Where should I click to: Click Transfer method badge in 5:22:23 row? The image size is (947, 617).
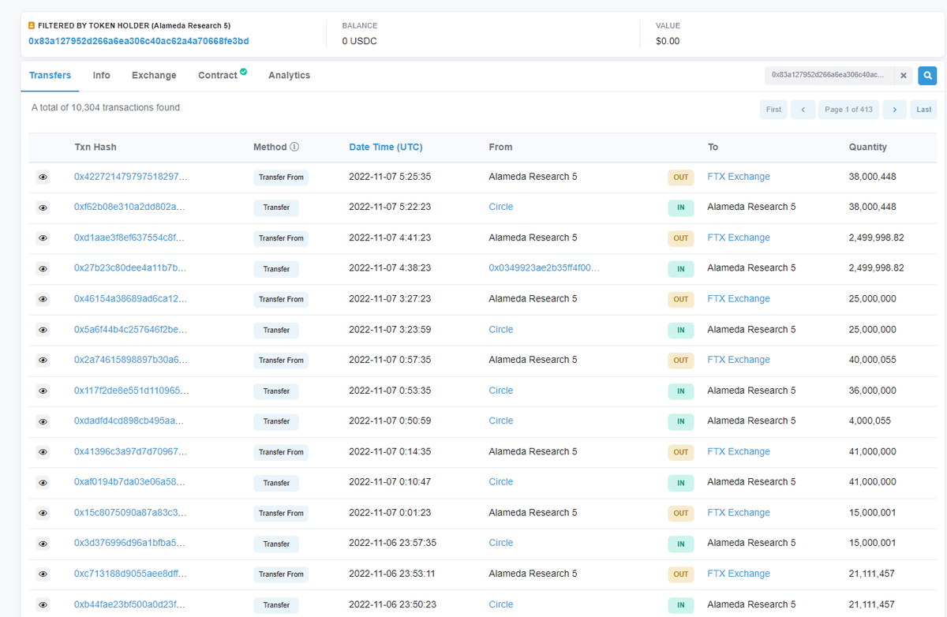[276, 208]
